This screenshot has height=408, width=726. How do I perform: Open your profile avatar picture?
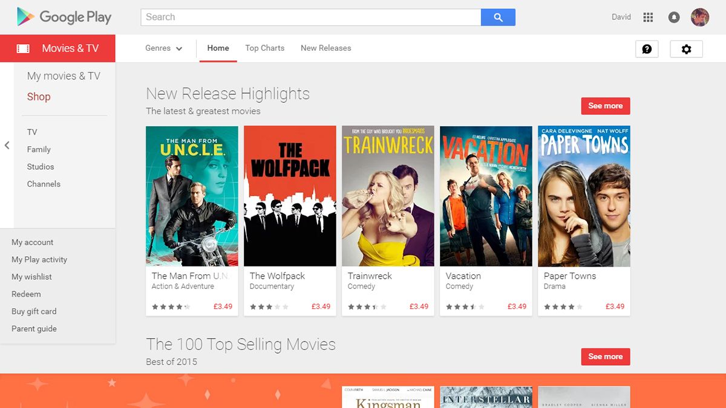[x=700, y=17]
